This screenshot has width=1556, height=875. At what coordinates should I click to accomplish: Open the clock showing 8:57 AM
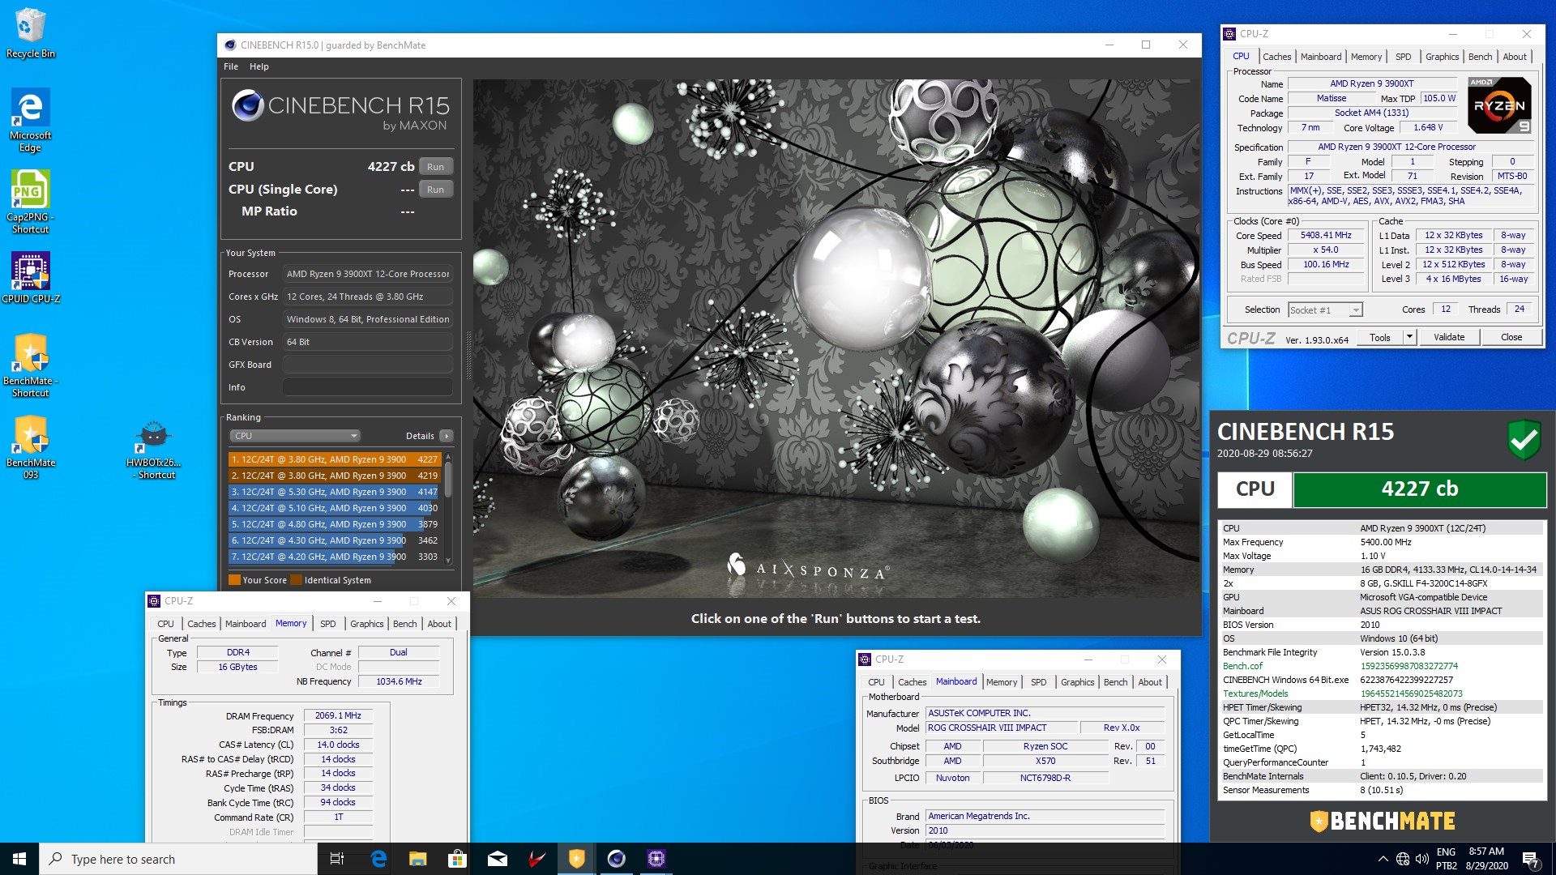1486,859
